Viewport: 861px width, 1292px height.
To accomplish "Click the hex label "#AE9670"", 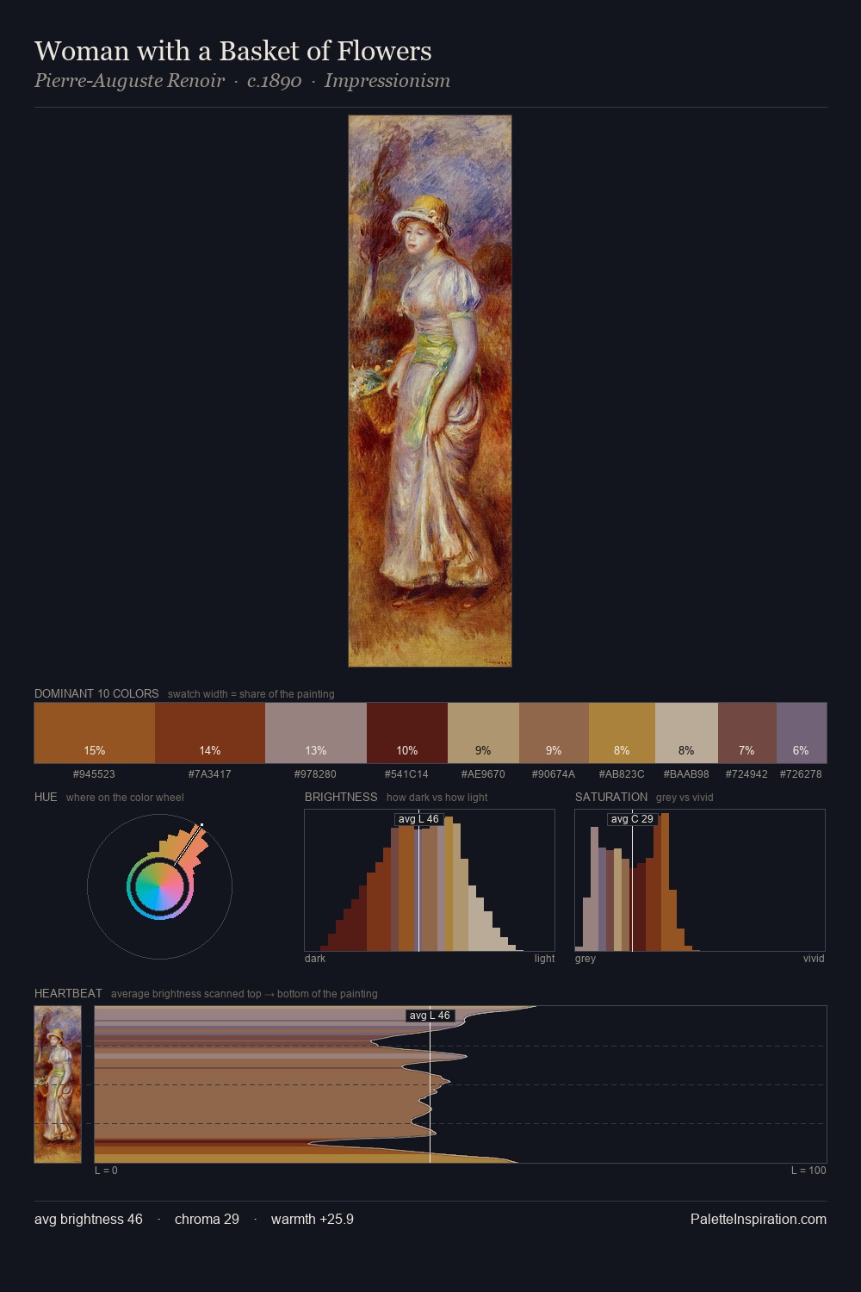I will coord(483,774).
